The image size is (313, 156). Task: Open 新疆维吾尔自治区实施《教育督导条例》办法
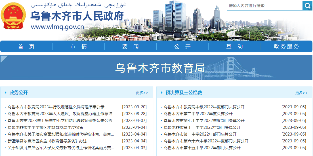click(47, 141)
